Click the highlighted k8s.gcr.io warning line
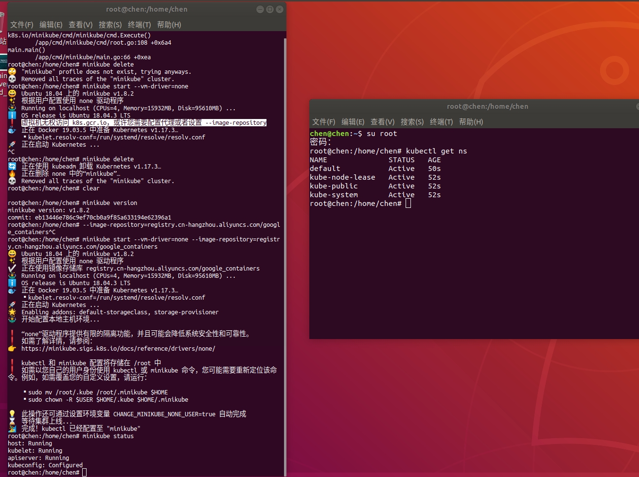 click(x=144, y=123)
